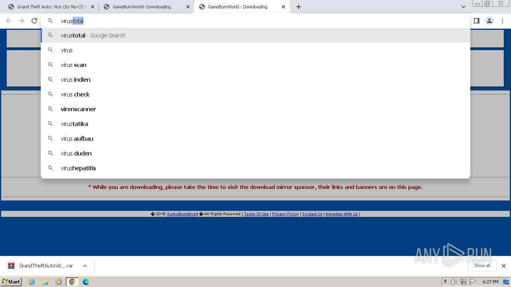Open the volume control in the system tray
511x287 pixels.
click(x=454, y=282)
